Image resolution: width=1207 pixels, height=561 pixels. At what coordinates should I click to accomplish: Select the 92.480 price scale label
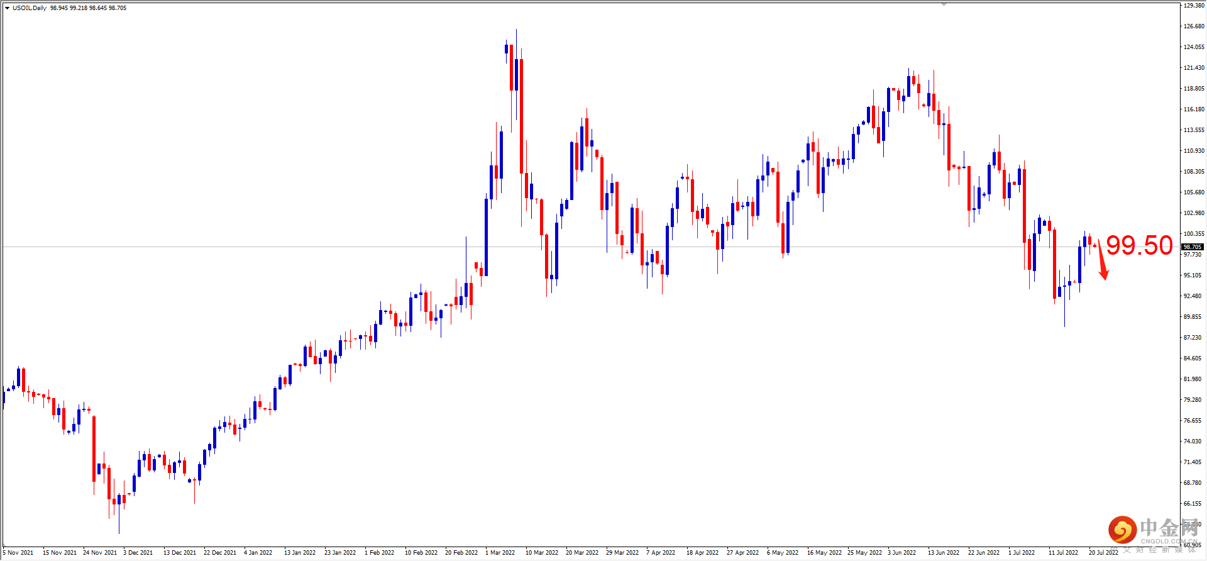[x=1193, y=296]
